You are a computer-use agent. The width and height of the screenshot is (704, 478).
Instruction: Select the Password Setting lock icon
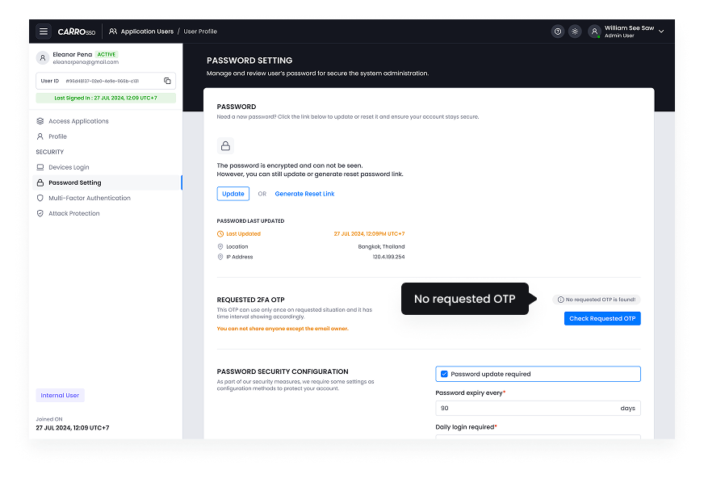click(41, 182)
